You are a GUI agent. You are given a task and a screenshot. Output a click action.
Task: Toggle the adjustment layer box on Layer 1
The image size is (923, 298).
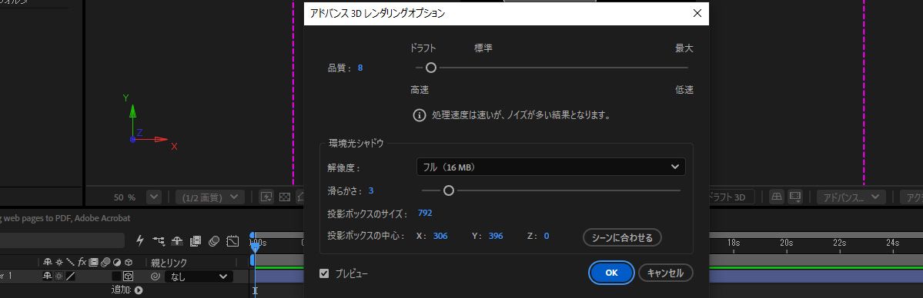tap(116, 276)
